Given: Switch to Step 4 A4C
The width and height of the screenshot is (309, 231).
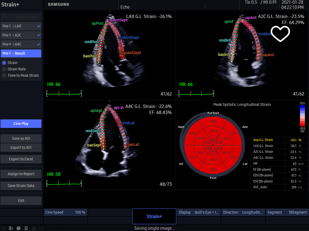Looking at the screenshot, I should pyautogui.click(x=21, y=44).
